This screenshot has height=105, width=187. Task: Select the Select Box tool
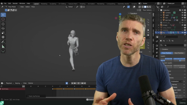pos(3,15)
